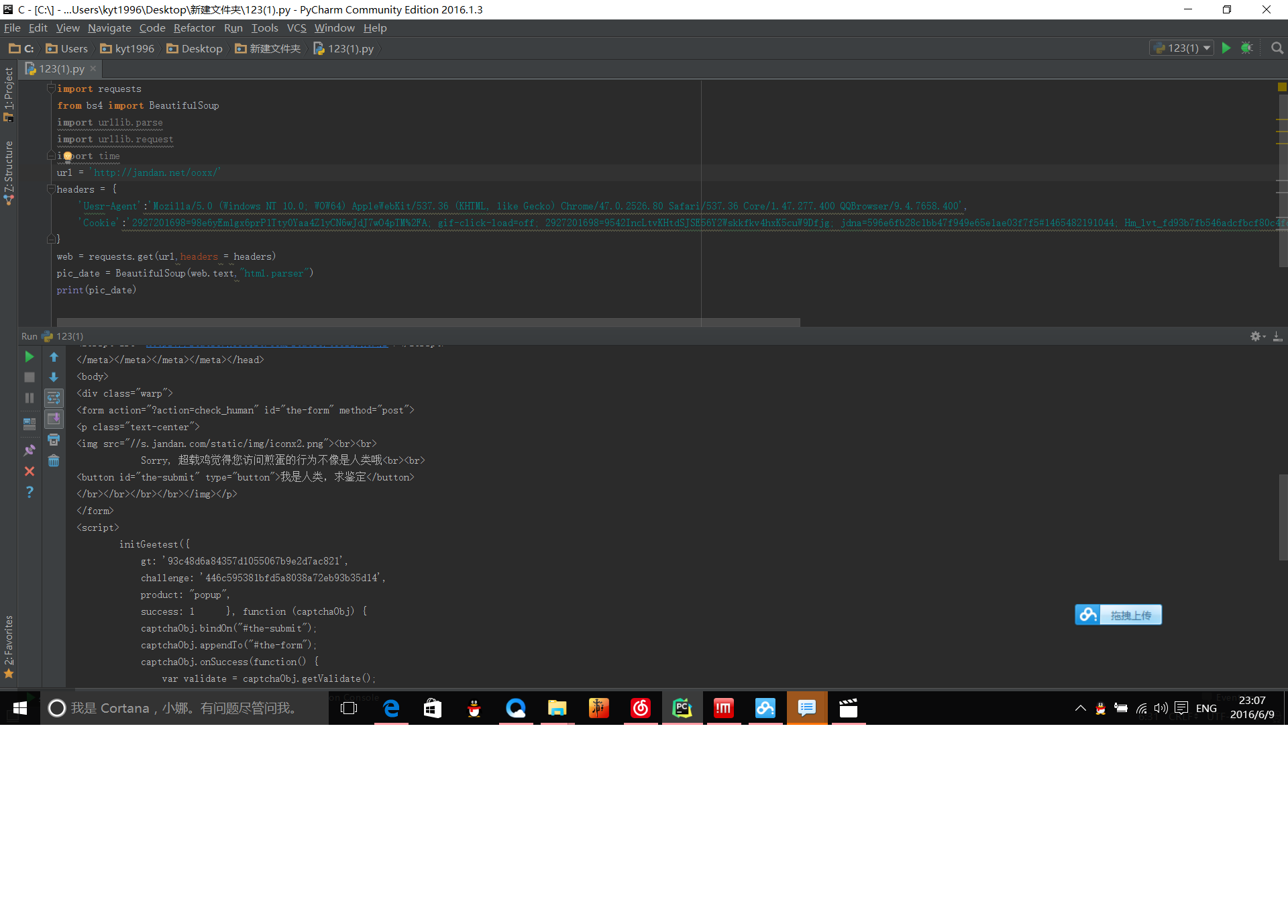Open Search Everywhere magnifier icon

click(x=1277, y=48)
